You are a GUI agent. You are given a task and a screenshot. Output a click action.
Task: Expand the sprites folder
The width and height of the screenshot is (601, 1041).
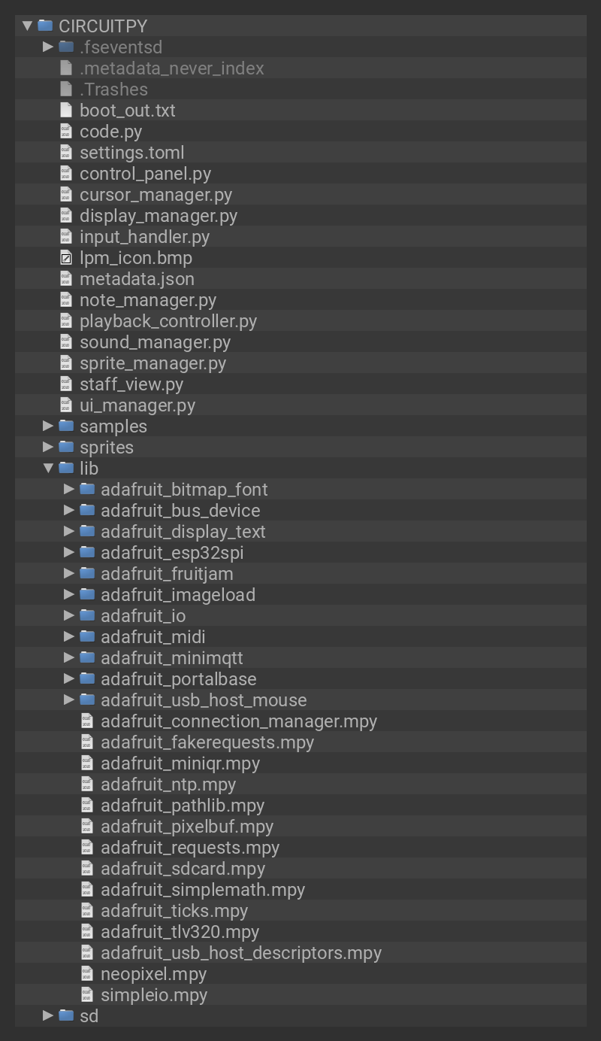point(48,448)
